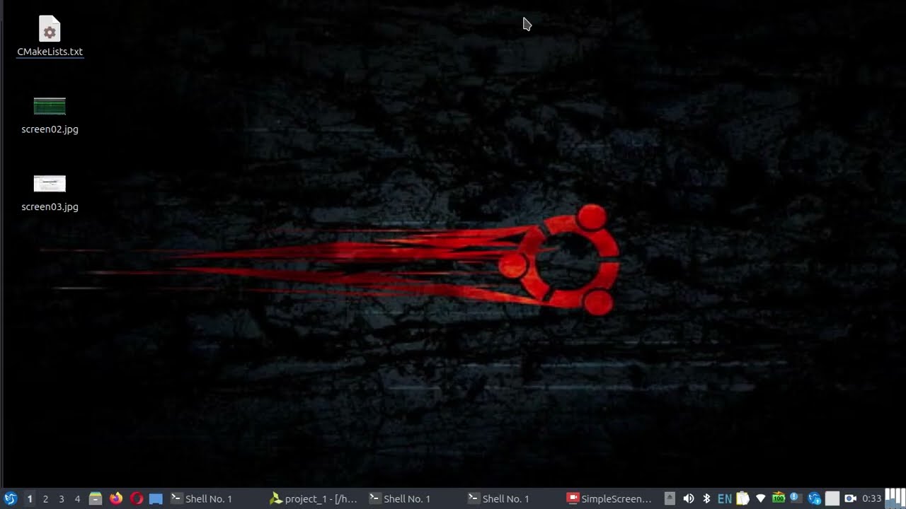This screenshot has width=906, height=509.
Task: Switch to workspace 3 in pager
Action: click(x=62, y=498)
